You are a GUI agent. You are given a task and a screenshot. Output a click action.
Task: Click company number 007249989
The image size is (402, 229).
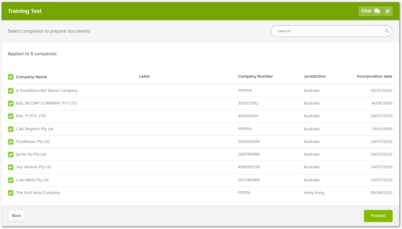tap(249, 180)
